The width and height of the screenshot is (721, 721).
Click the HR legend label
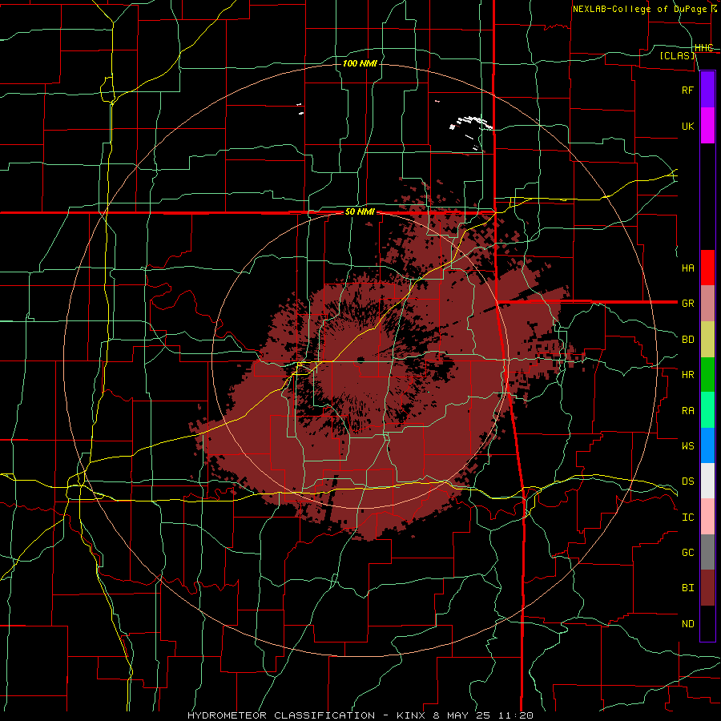point(687,375)
